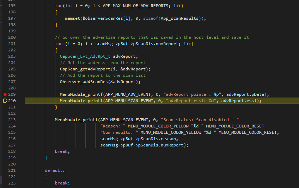The image size is (299, 188).
Task: Click the yellow debug arrow at line 210
Action: pos(5,101)
